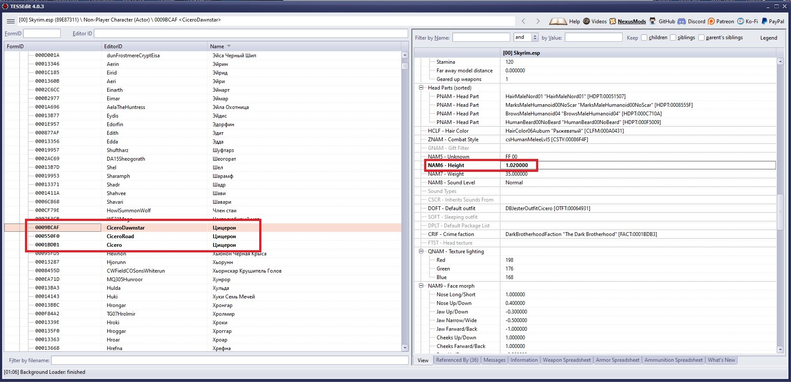
Task: Open the and/or filter combo box
Action: [526, 37]
